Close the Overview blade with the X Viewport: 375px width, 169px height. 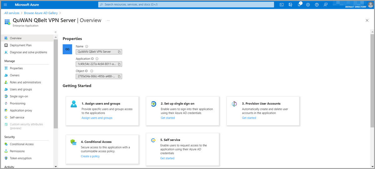point(367,20)
